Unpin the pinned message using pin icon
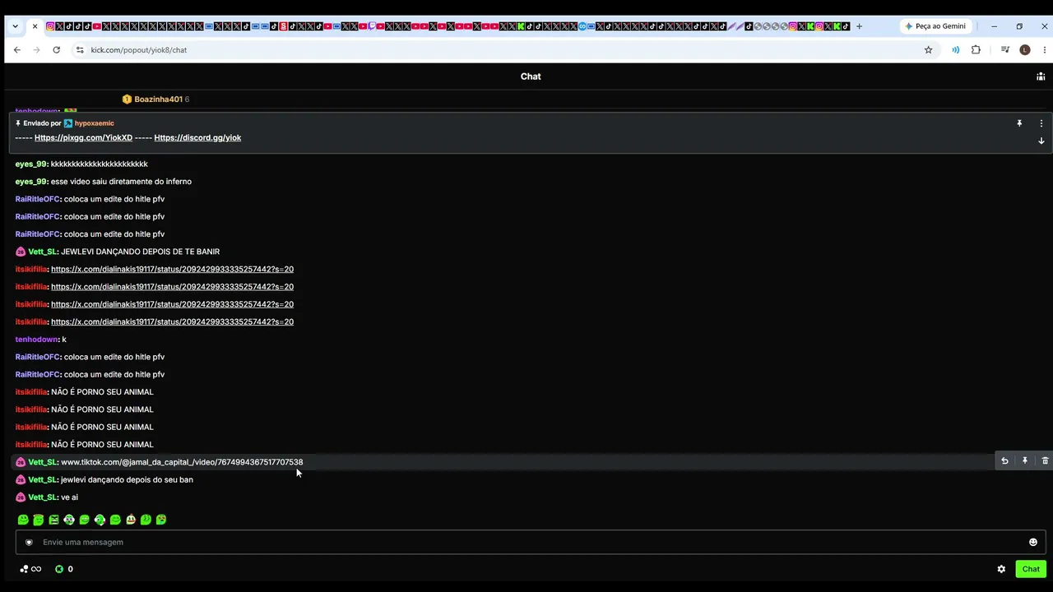This screenshot has width=1053, height=592. pos(1019,123)
